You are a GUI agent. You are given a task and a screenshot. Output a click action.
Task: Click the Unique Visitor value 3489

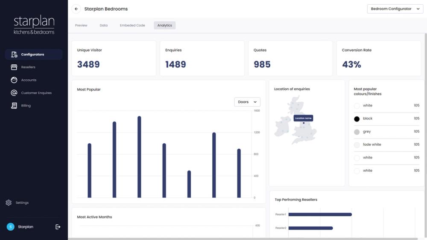[88, 64]
